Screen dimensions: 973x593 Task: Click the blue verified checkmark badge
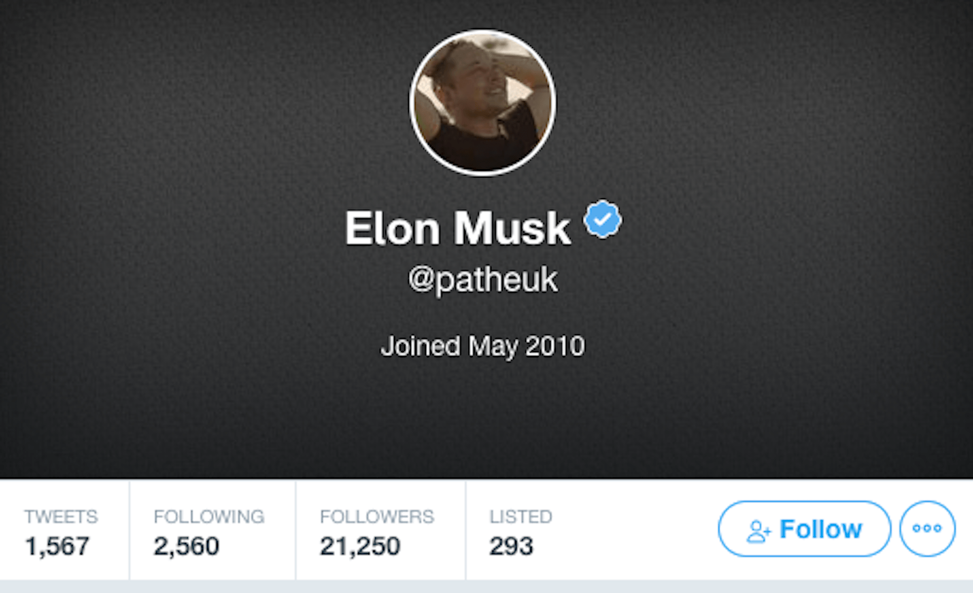coord(602,219)
